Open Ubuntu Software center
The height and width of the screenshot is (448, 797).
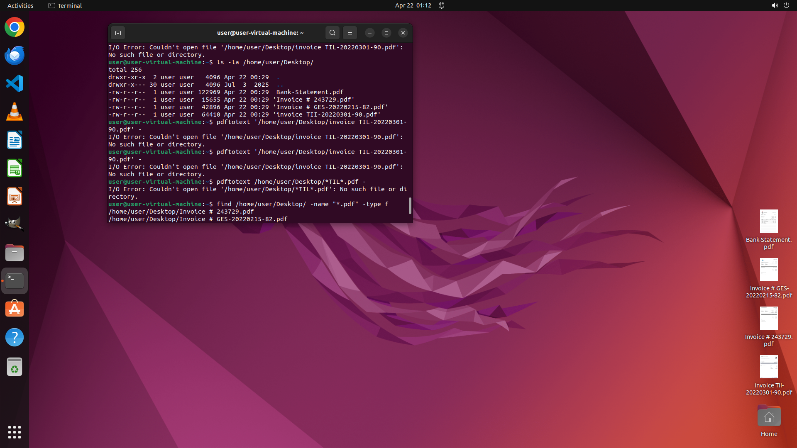(15, 309)
